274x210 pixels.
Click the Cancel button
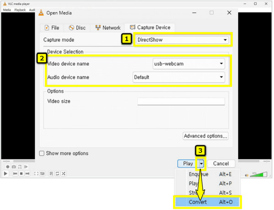click(221, 164)
